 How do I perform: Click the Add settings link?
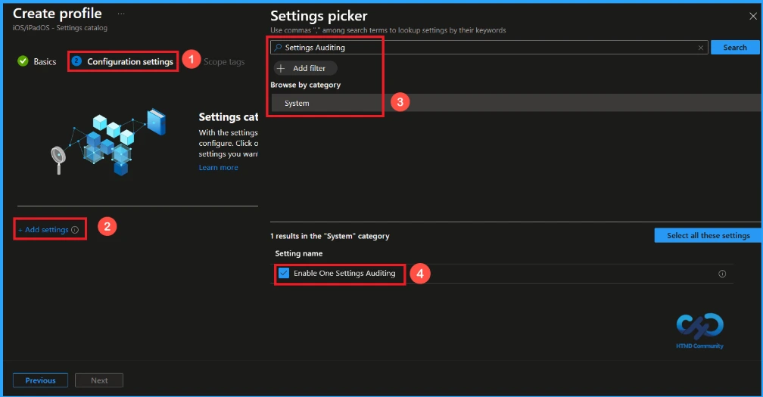[x=44, y=229]
